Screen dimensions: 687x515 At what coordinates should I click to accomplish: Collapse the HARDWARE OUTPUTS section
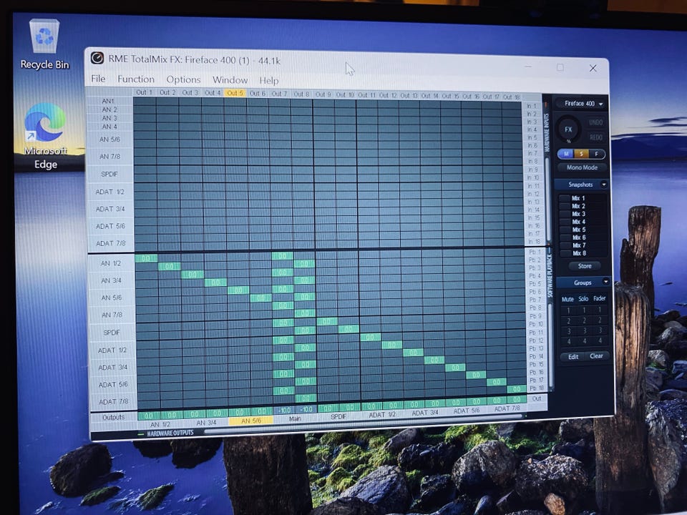point(141,434)
